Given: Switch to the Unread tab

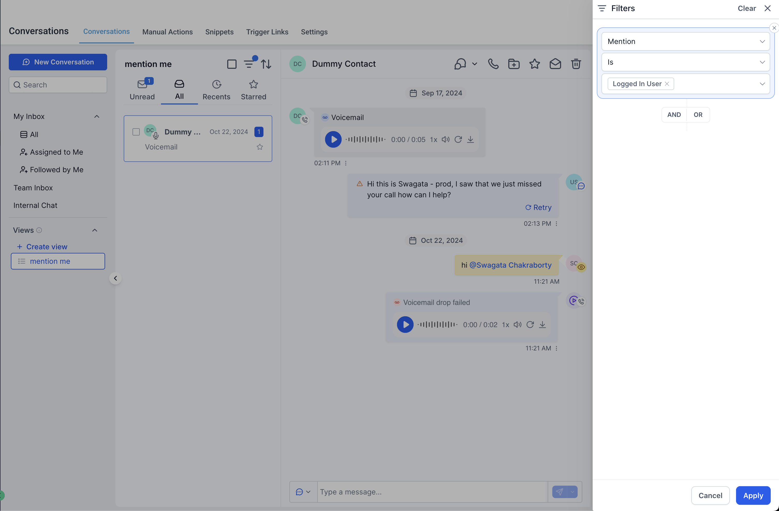Looking at the screenshot, I should point(142,90).
